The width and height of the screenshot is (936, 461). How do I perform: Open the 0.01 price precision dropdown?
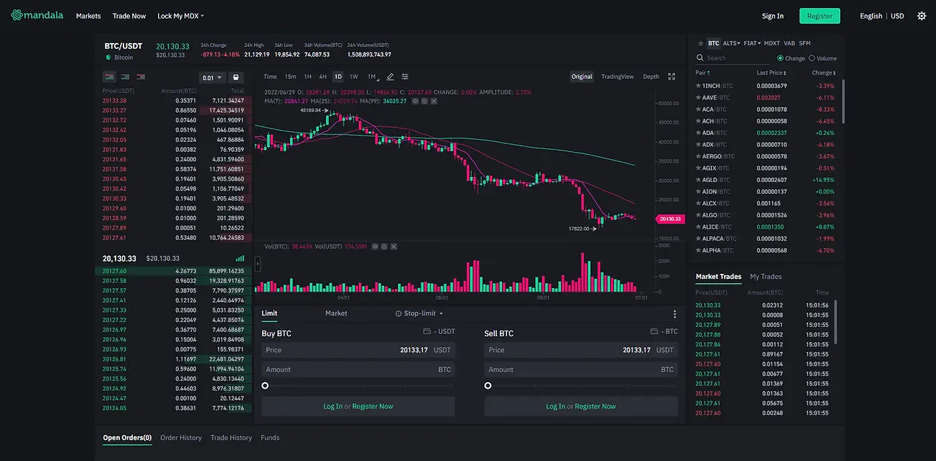[212, 77]
